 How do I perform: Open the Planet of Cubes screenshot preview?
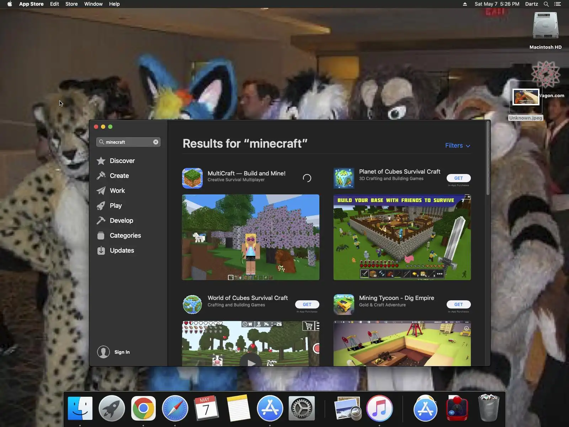402,237
